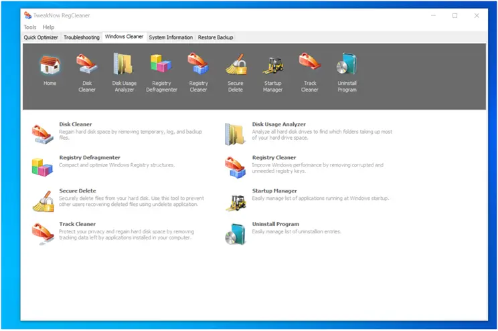Click "Easily manage list of uninstallion entries." text
The height and width of the screenshot is (331, 498).
pos(297,231)
